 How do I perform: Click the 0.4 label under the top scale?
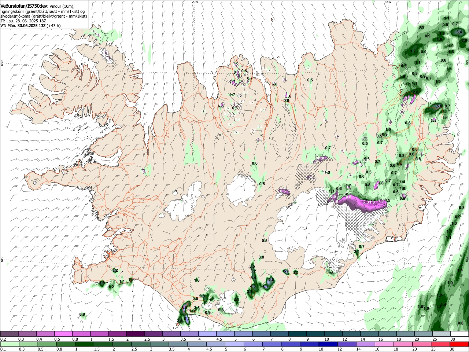[x=39, y=339]
